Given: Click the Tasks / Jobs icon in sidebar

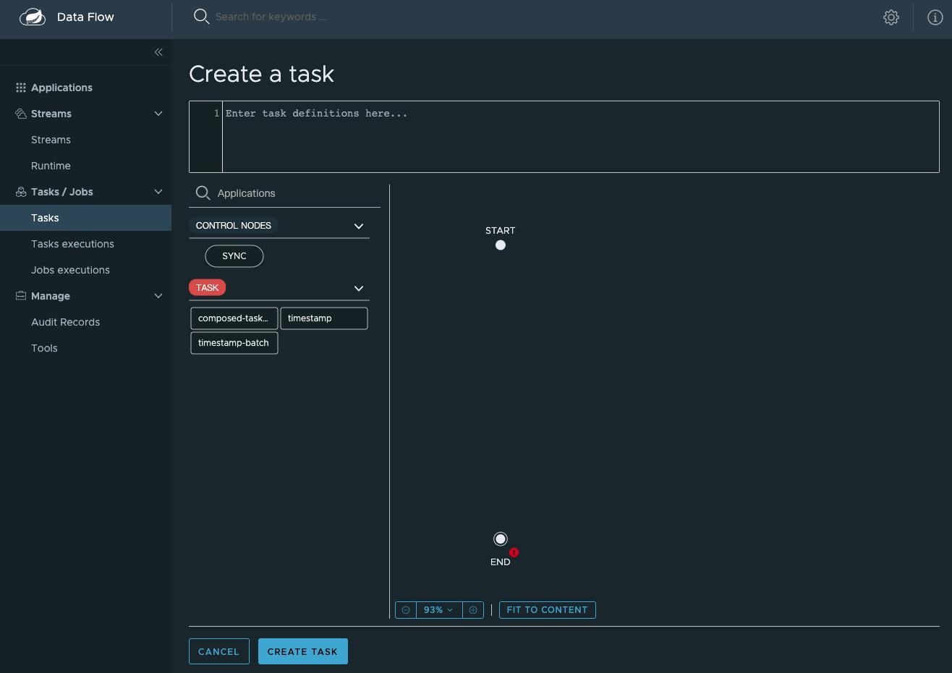Looking at the screenshot, I should coord(21,192).
